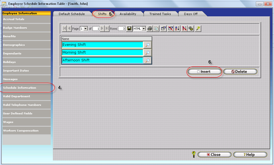Switch to the Availability tab

point(128,14)
